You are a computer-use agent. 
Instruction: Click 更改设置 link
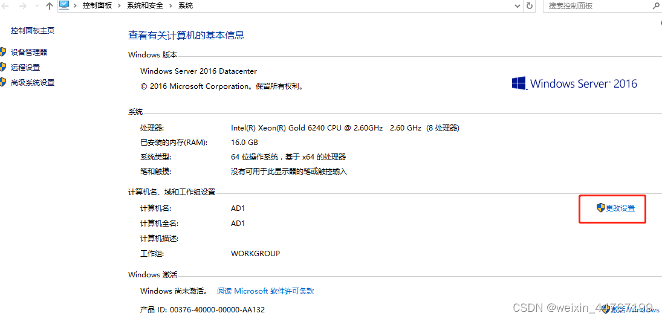620,208
